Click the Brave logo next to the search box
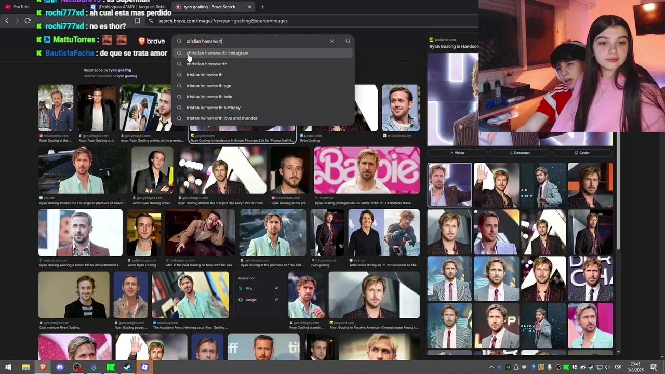Viewport: 665px width, 374px height. (x=152, y=41)
